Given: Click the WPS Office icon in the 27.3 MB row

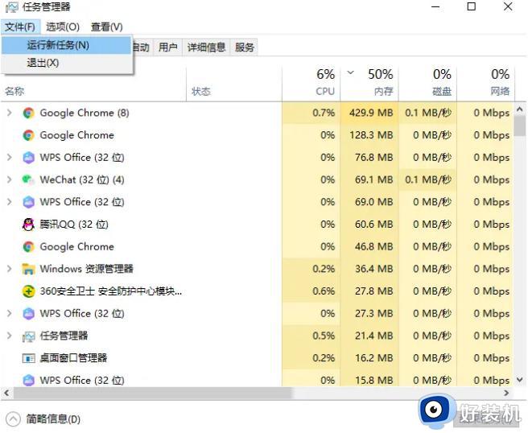Looking at the screenshot, I should [x=29, y=313].
